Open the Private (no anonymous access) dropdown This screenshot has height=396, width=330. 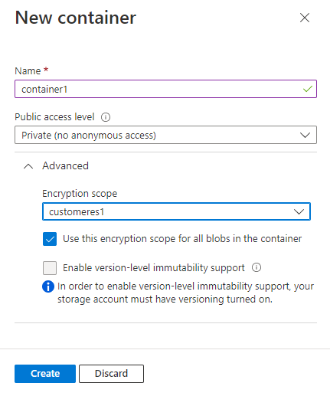(165, 135)
